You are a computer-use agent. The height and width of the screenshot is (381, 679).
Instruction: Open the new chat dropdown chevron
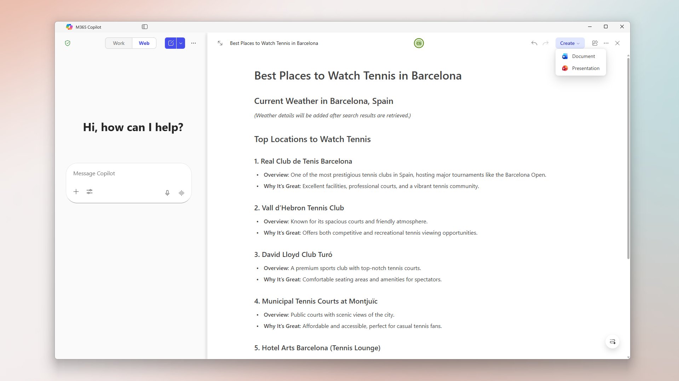[180, 43]
